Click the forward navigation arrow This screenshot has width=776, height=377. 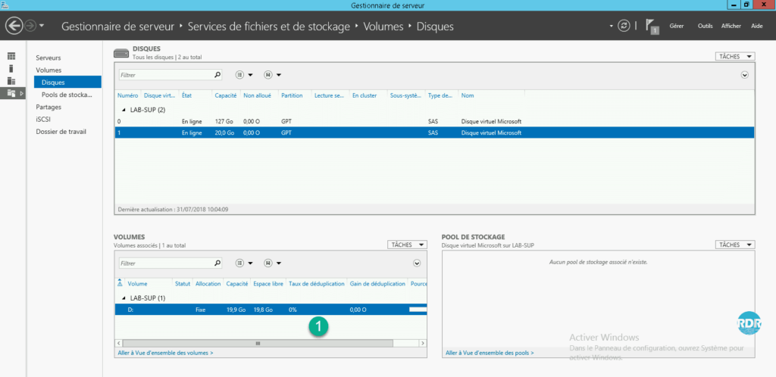coord(30,26)
